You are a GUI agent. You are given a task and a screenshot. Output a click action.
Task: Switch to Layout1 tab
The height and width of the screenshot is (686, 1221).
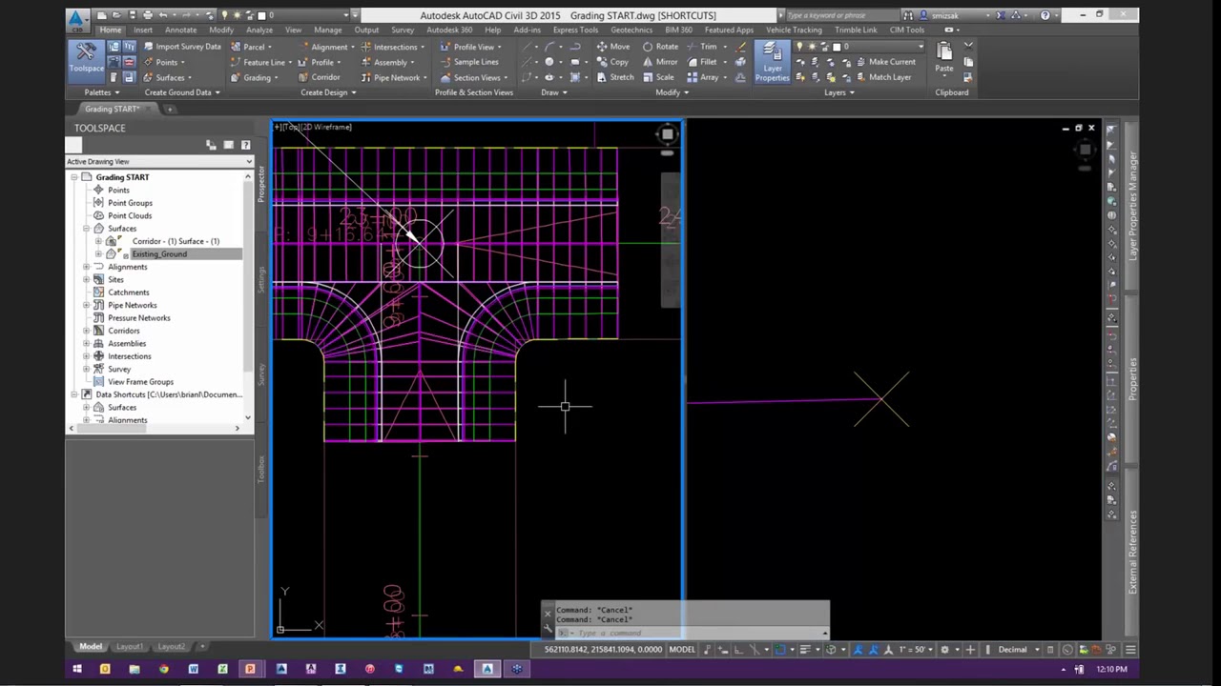point(130,647)
